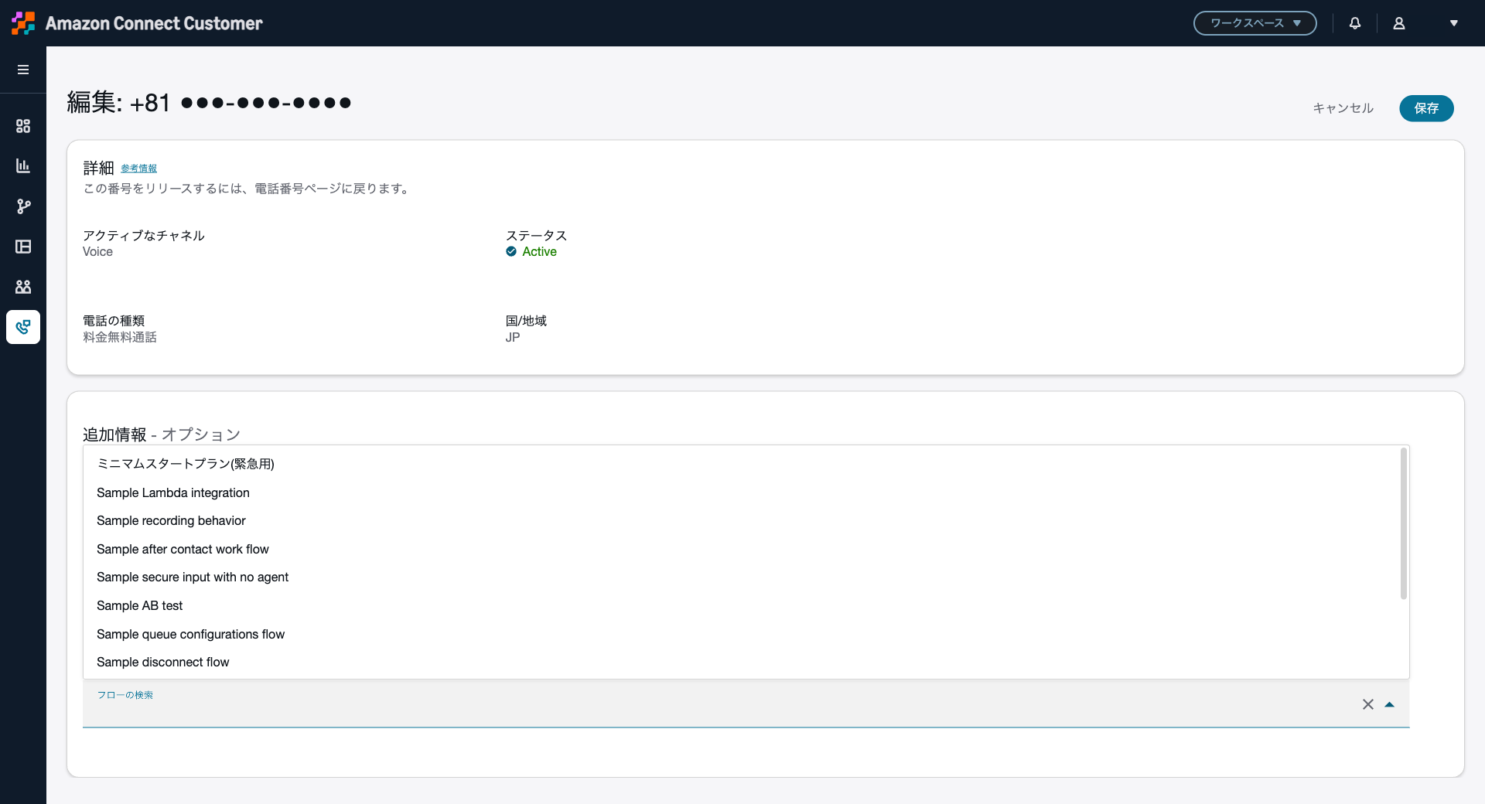Click the 追加情報 - オプション heading
This screenshot has width=1485, height=804.
point(162,434)
